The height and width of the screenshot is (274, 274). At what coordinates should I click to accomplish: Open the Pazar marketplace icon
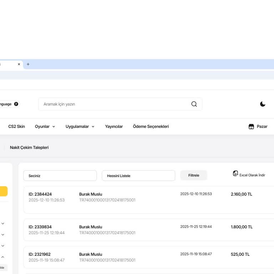pos(251,127)
